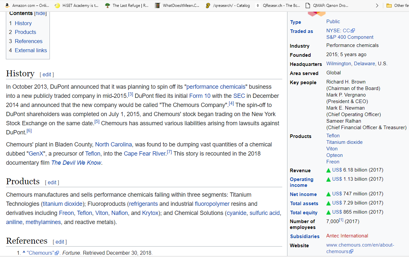Jump to External links in the Contents box

31,50
